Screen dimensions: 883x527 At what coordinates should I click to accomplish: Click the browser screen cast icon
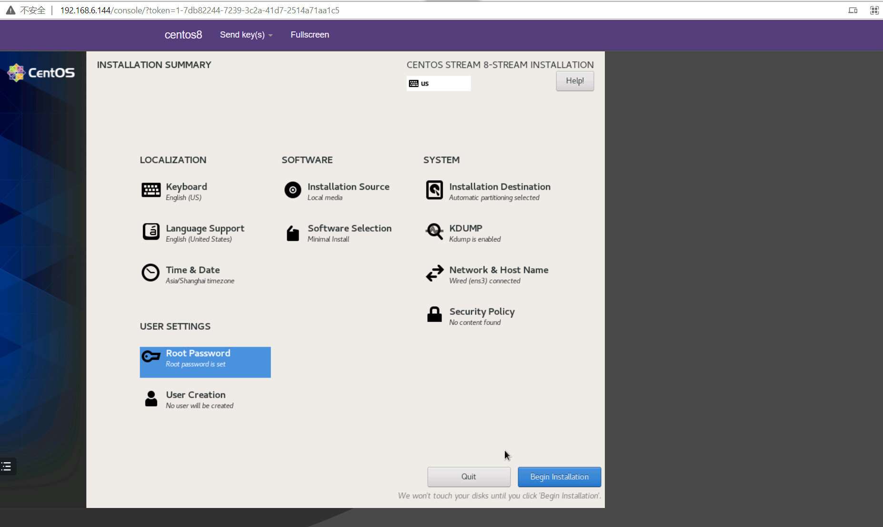click(853, 10)
